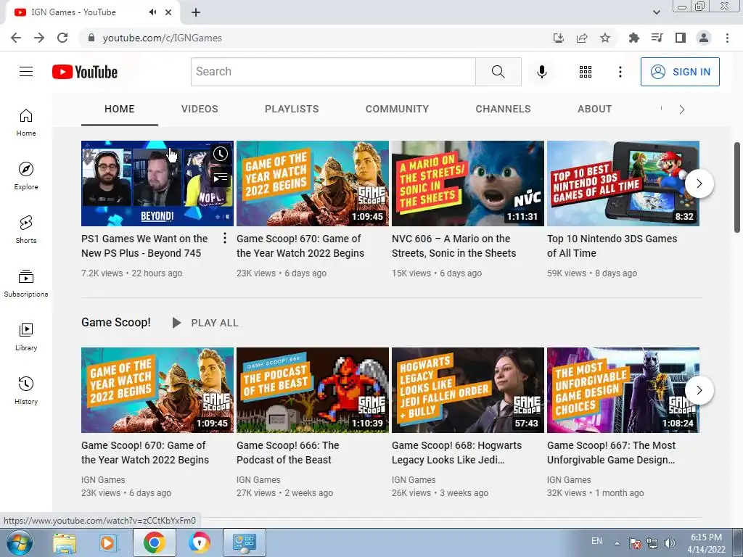Viewport: 743px width, 557px height.
Task: Click the page vertical scrollbar
Action: (x=737, y=187)
